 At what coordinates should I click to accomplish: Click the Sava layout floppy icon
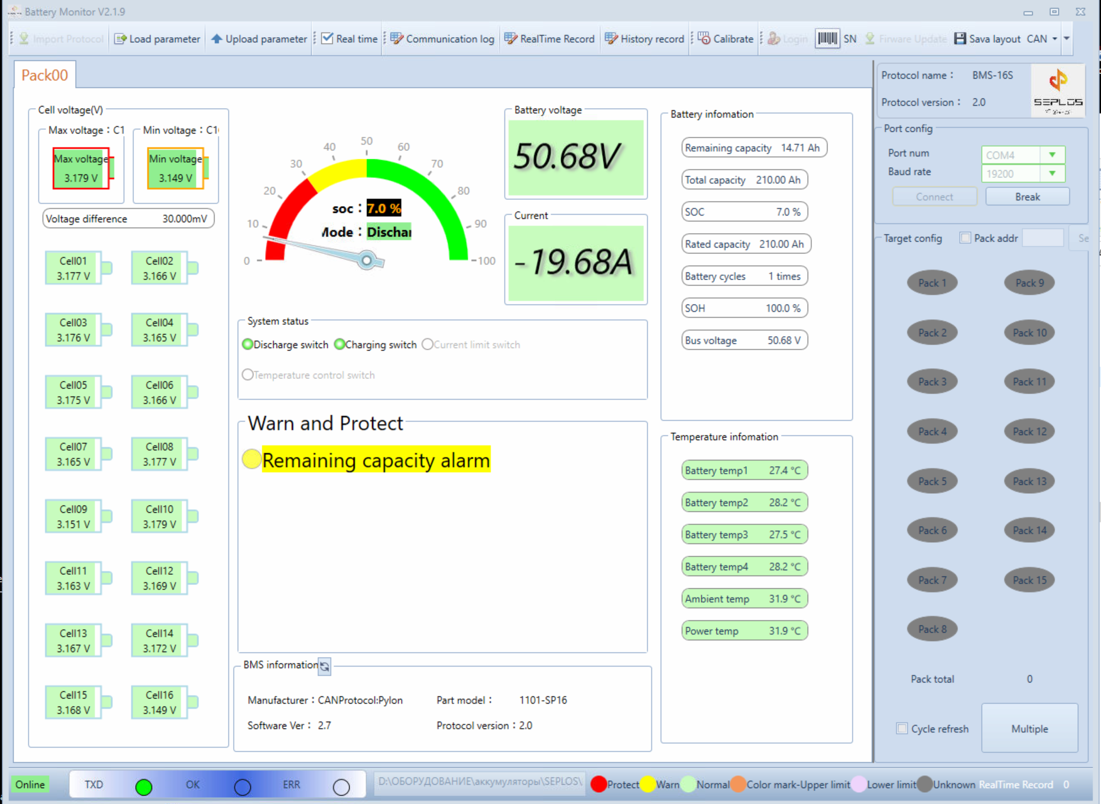tap(960, 39)
